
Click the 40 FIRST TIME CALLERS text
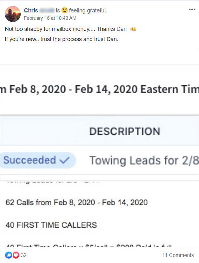click(x=51, y=225)
